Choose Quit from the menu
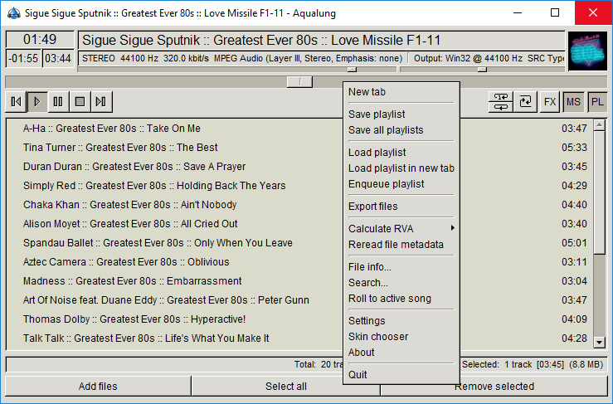 click(401, 375)
